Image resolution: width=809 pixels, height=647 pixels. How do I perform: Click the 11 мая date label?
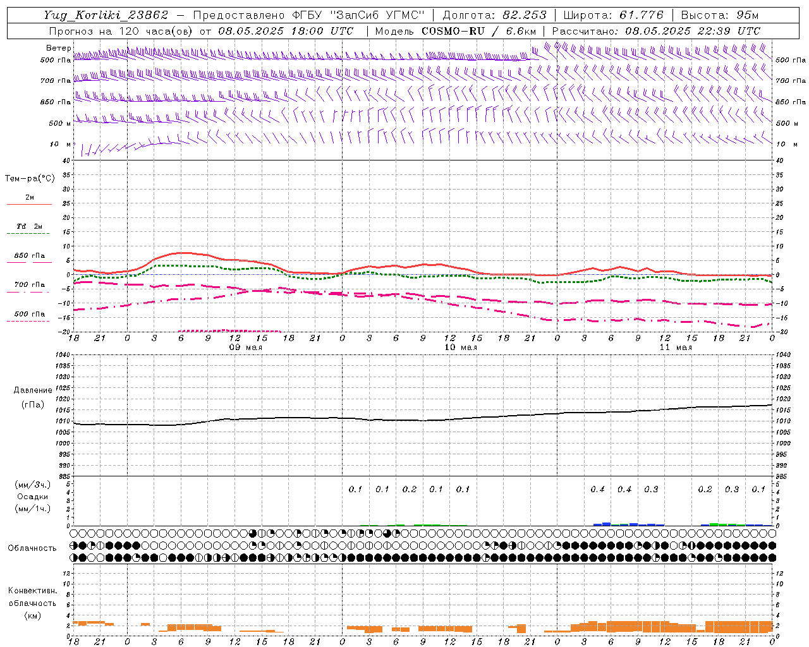(x=676, y=348)
